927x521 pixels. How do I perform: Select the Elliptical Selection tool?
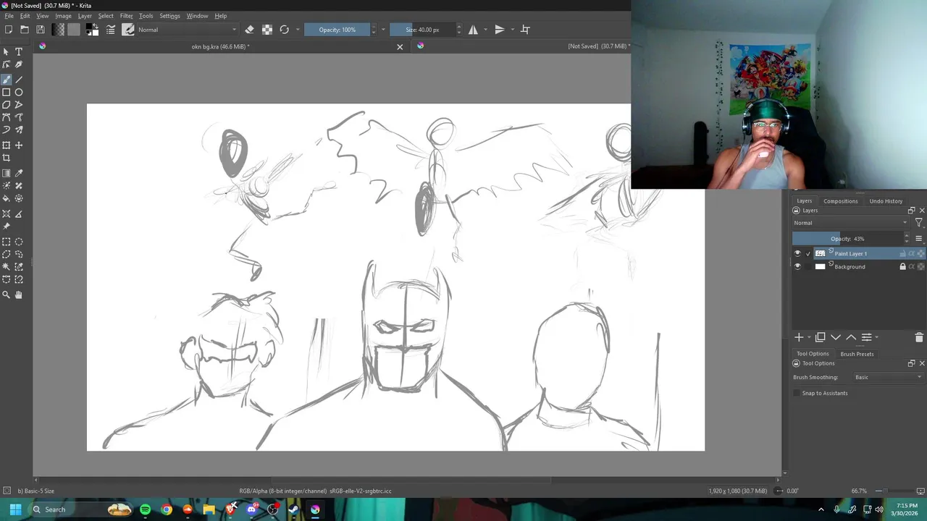19,242
